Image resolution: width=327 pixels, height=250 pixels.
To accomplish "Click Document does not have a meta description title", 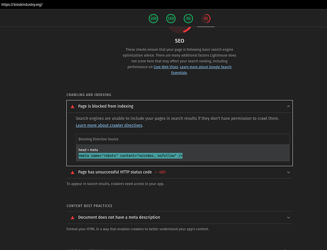I will point(119,217).
